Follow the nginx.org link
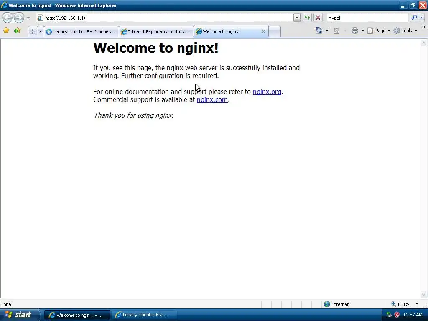The height and width of the screenshot is (321, 428). 267,92
